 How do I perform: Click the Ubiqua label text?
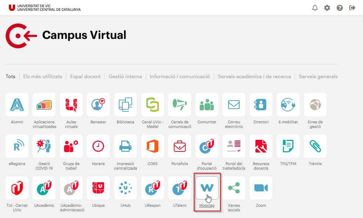(x=98, y=205)
